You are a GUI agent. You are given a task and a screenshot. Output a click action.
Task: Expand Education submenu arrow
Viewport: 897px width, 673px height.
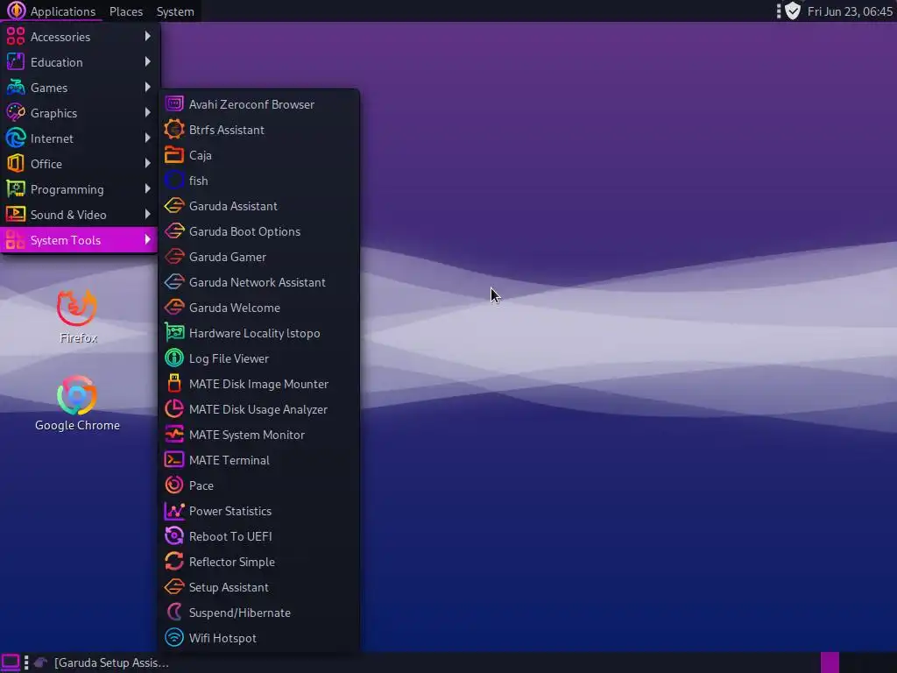click(x=147, y=62)
